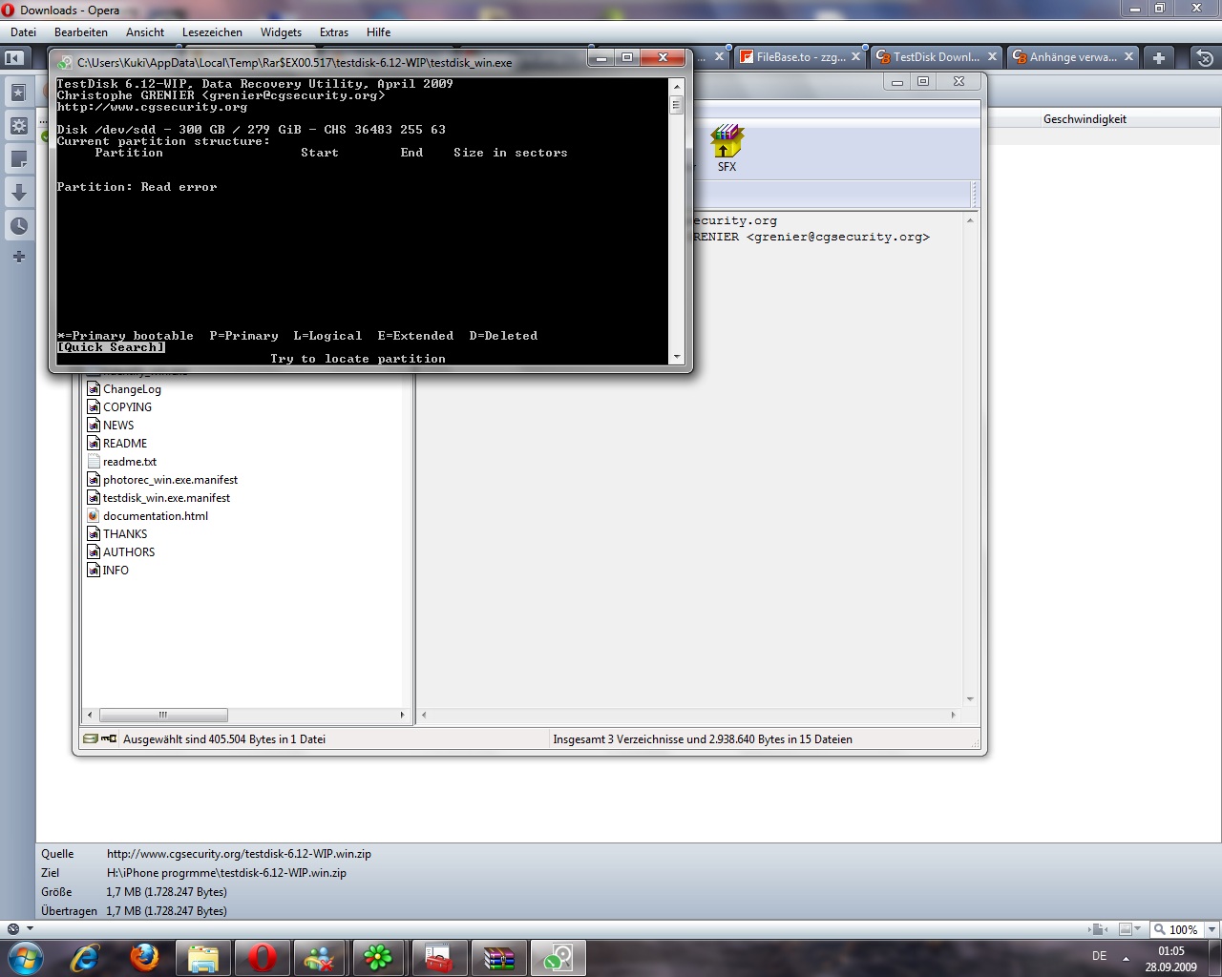Launch Internet Explorer from the taskbar
1222x977 pixels.
tap(85, 958)
